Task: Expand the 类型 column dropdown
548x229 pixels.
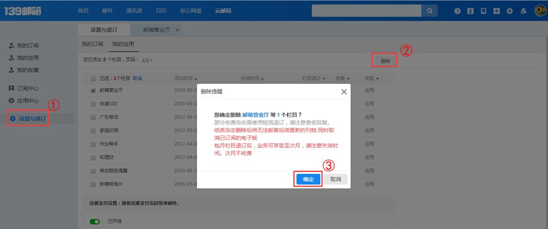Action: point(371,78)
